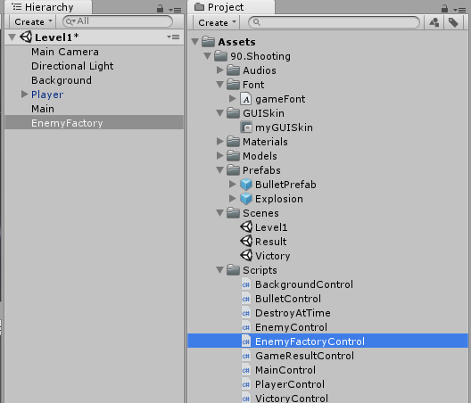Select the Models folder label

point(260,156)
